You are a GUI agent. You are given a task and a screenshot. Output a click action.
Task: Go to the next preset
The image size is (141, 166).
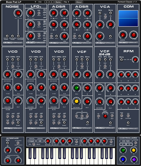pos(52,2)
